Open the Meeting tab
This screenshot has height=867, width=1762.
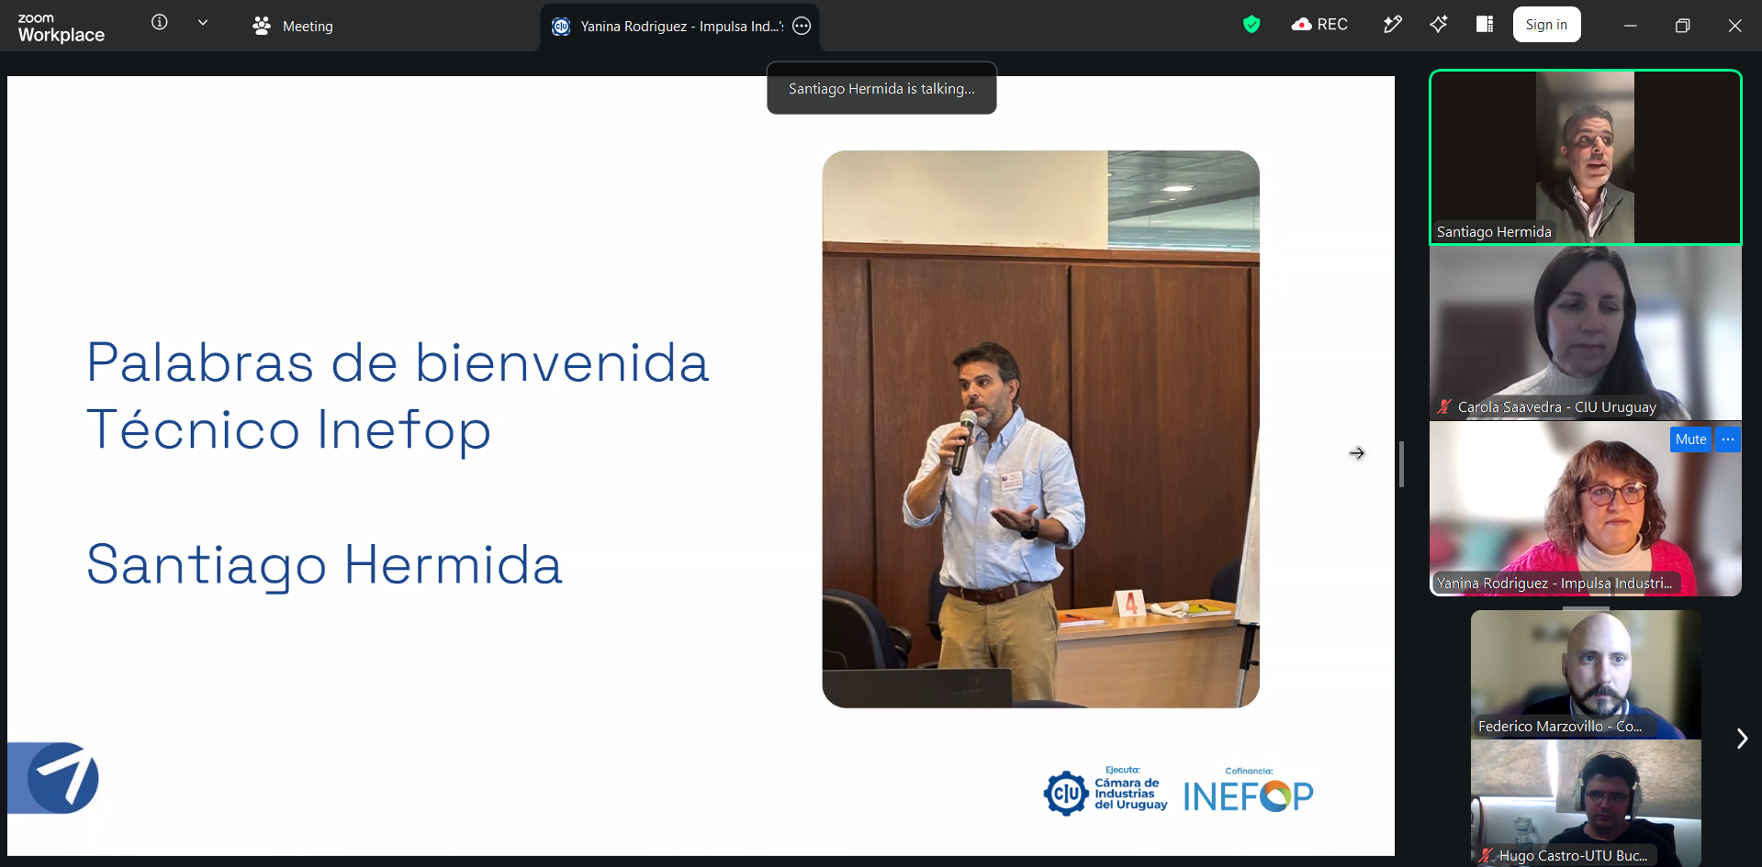293,27
